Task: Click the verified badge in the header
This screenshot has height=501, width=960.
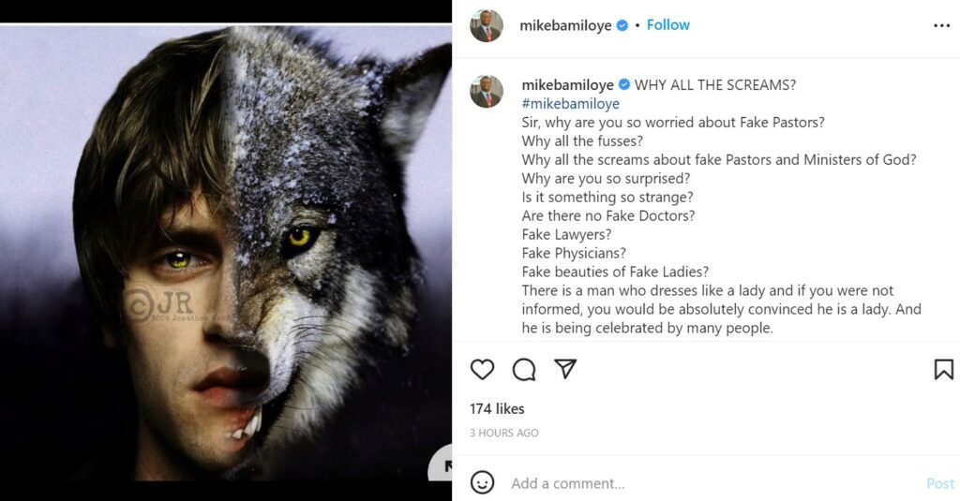Action: pyautogui.click(x=622, y=26)
